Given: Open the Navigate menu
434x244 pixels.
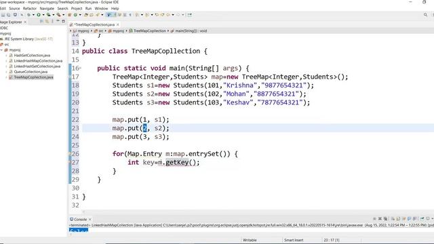Looking at the screenshot, I should (x=47, y=9).
